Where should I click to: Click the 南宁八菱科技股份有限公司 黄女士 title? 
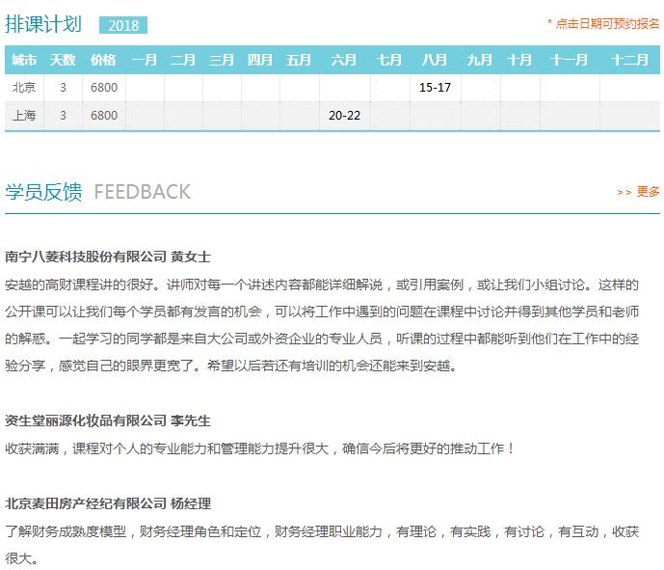(x=108, y=258)
